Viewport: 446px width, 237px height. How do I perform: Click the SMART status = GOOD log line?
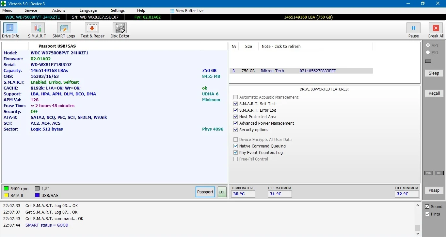tap(47, 225)
